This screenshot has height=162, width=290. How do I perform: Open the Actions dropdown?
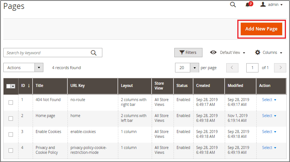23,68
